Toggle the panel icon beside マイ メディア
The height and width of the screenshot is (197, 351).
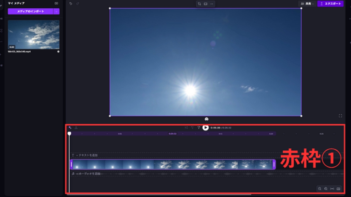[56, 3]
